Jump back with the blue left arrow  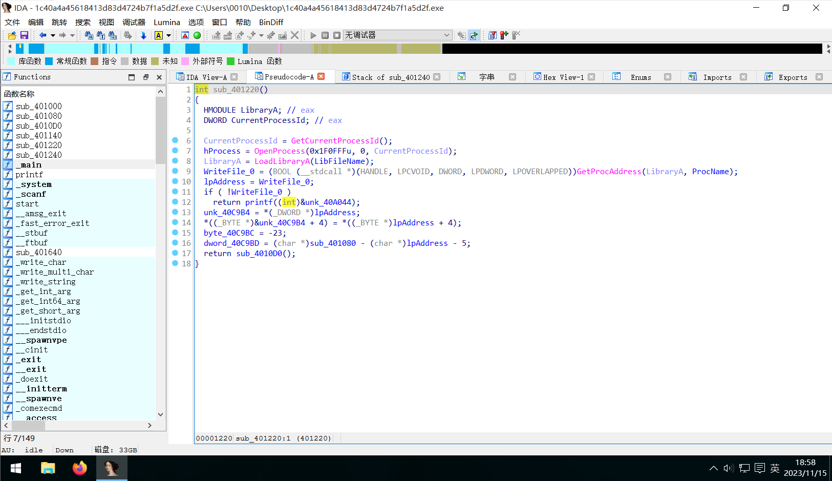tap(43, 35)
